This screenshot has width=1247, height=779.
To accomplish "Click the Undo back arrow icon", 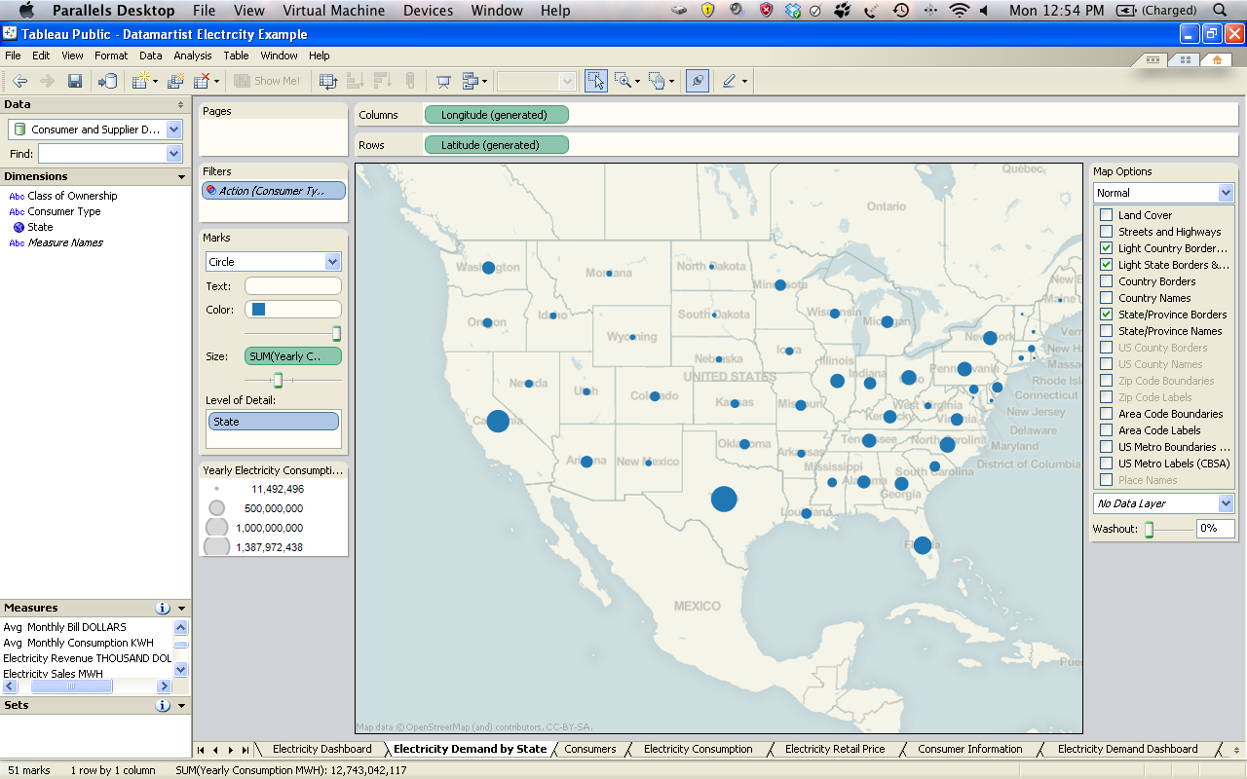I will tap(19, 81).
